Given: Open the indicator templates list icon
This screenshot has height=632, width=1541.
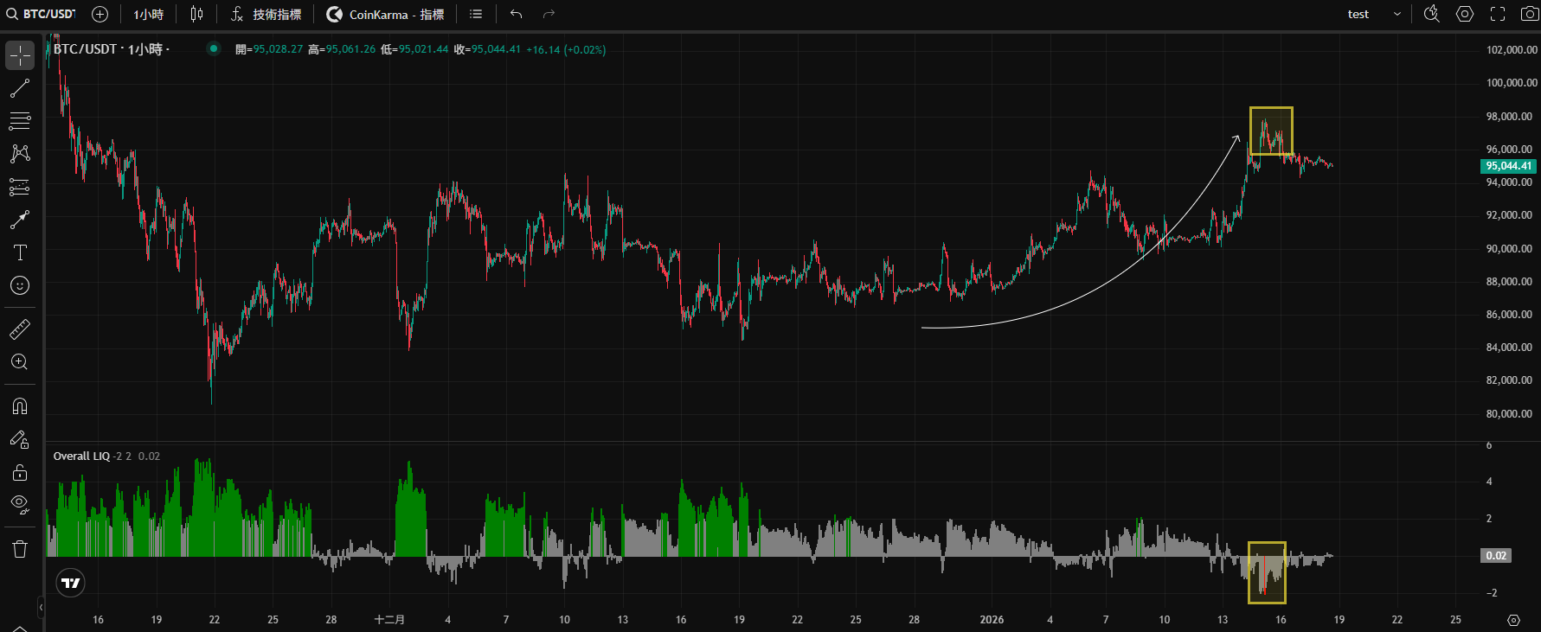Looking at the screenshot, I should [x=476, y=14].
